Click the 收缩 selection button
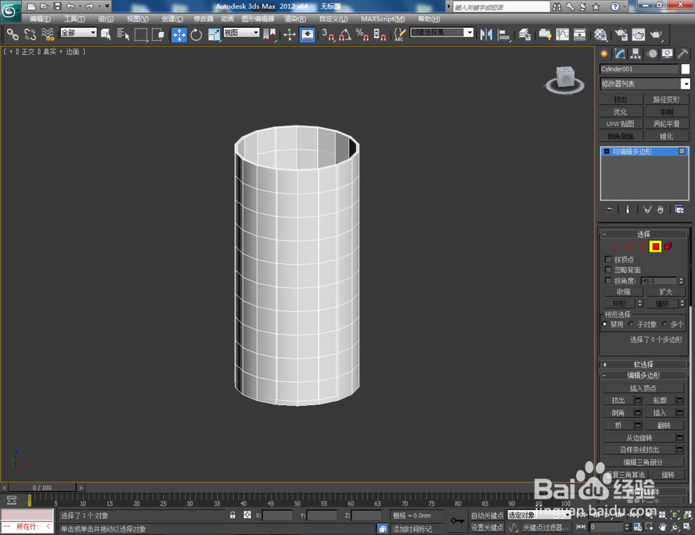This screenshot has width=695, height=535. [623, 292]
